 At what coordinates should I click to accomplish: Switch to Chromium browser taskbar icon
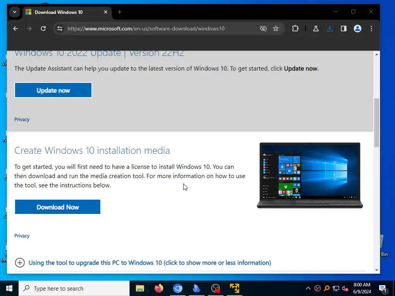click(178, 288)
